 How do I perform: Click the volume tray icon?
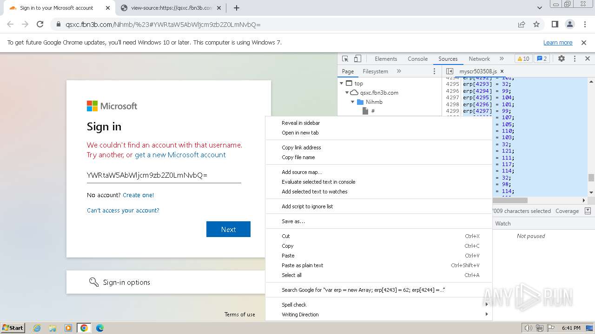(x=528, y=328)
